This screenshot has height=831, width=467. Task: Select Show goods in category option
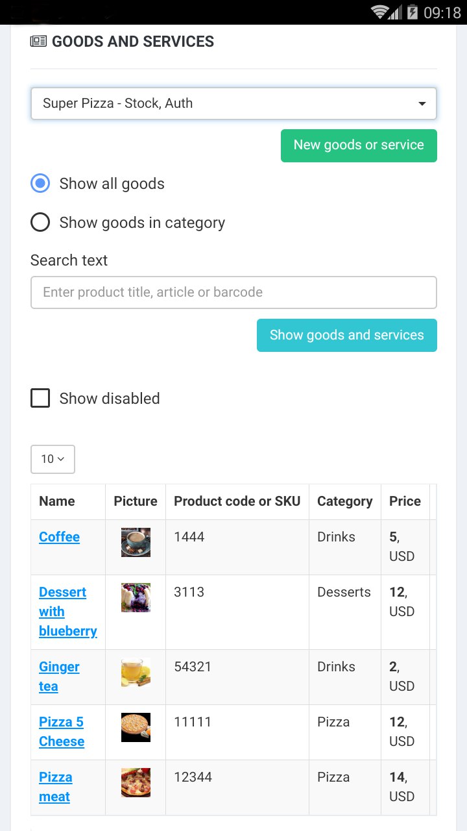40,223
